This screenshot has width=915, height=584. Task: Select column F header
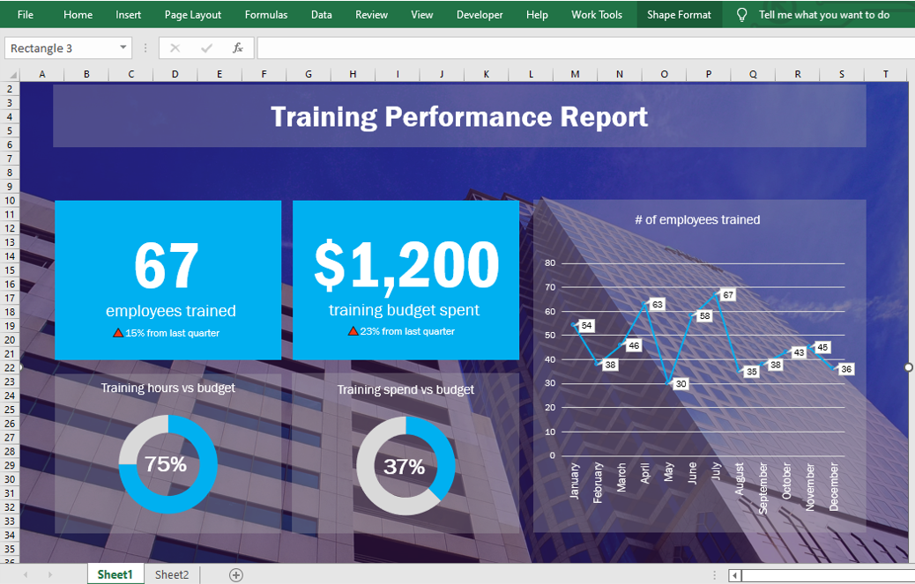[264, 74]
